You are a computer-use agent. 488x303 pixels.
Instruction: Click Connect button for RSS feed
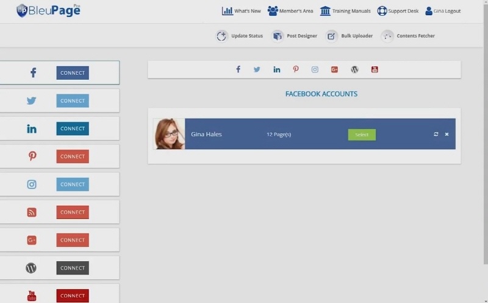[73, 212]
